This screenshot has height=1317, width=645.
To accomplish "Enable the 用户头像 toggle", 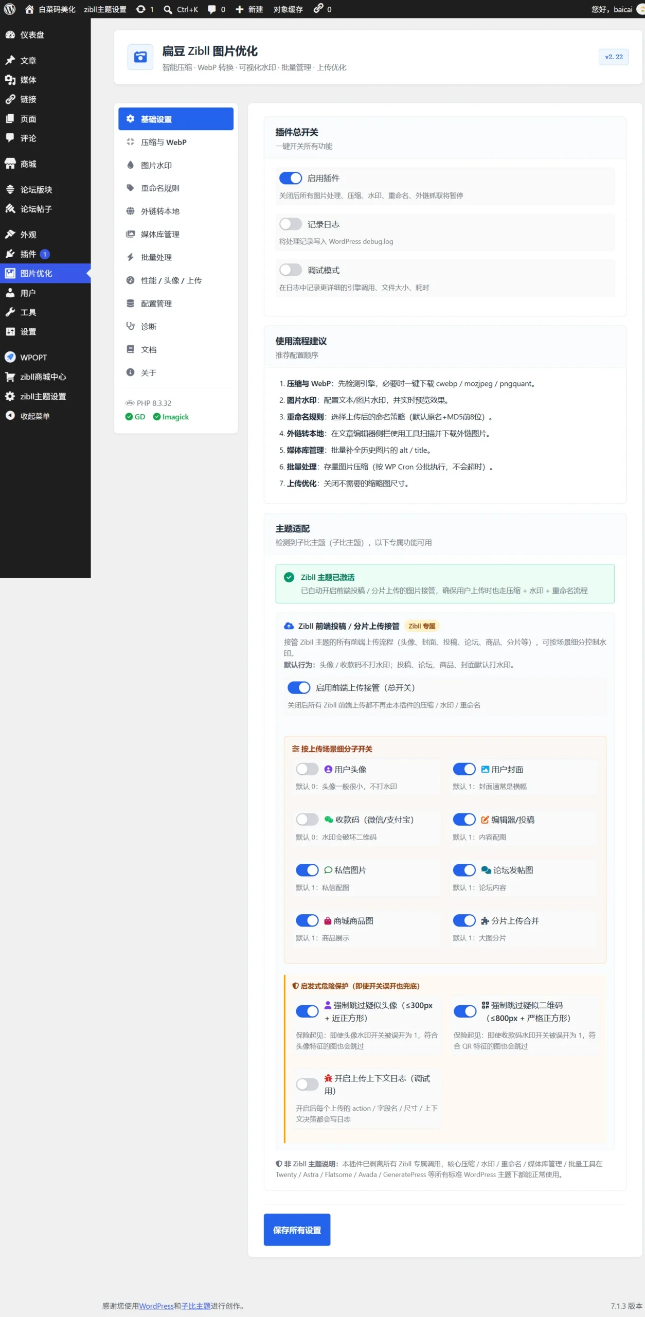I will pyautogui.click(x=307, y=769).
